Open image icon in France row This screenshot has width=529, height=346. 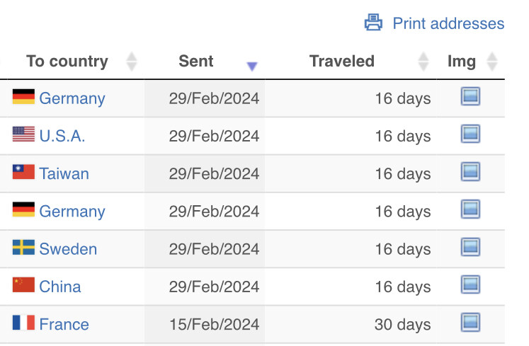(470, 323)
